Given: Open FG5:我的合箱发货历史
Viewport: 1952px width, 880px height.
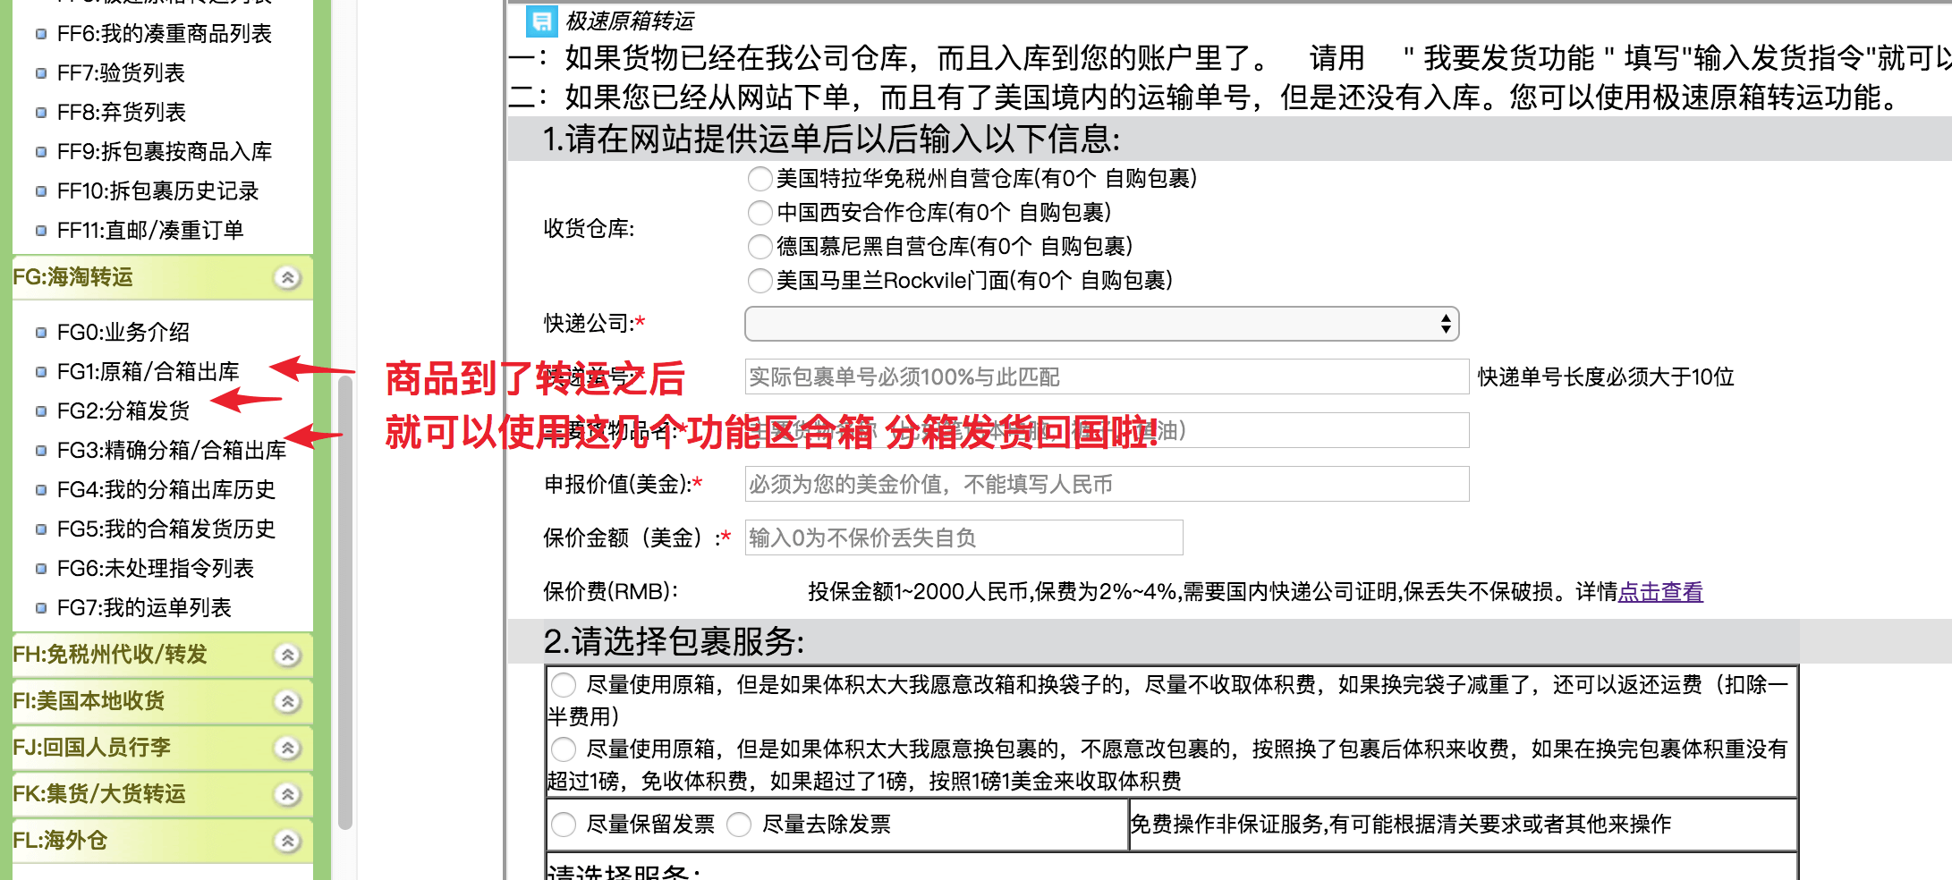Looking at the screenshot, I should click(x=166, y=529).
